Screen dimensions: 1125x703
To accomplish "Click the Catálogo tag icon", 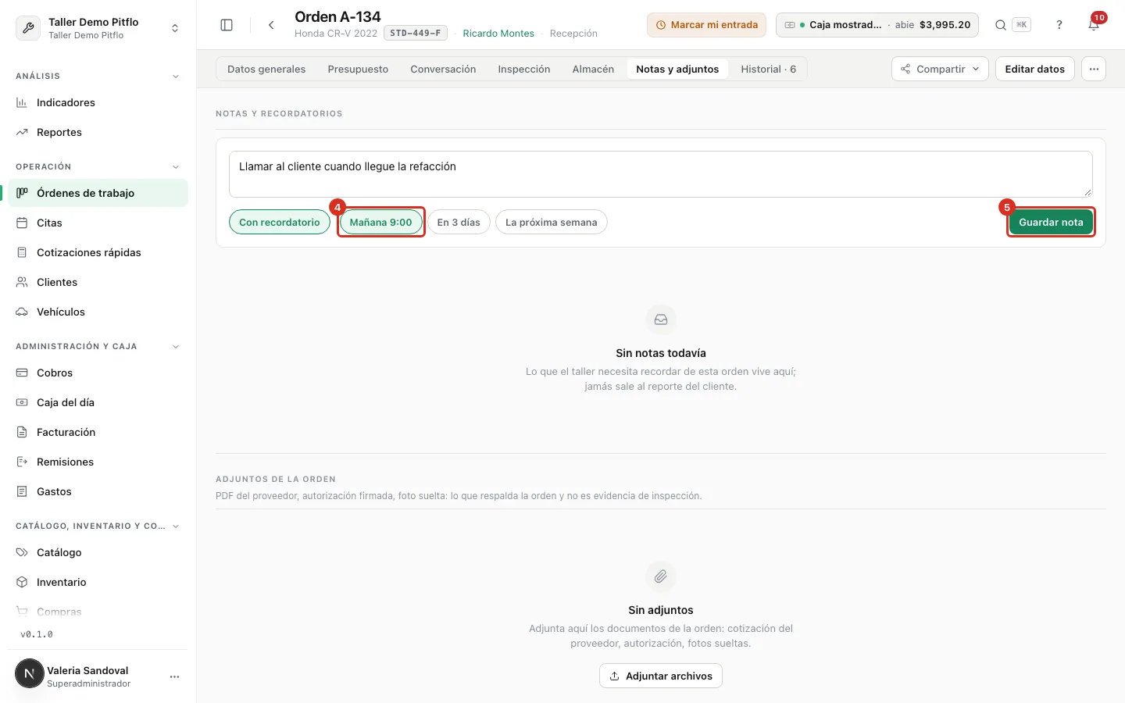I will point(22,552).
